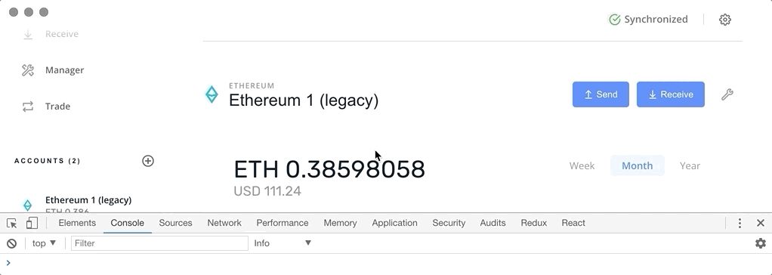Select the Week time range
The image size is (772, 275).
[582, 165]
